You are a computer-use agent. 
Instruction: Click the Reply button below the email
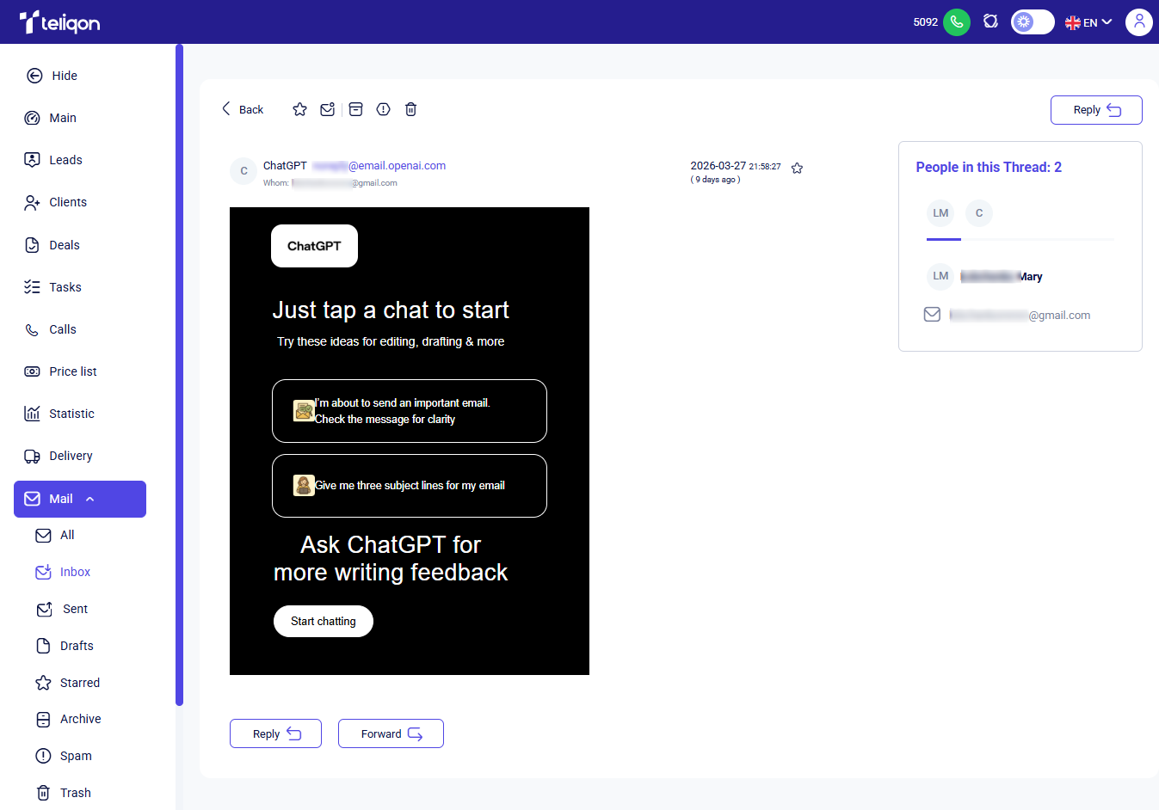click(x=275, y=733)
